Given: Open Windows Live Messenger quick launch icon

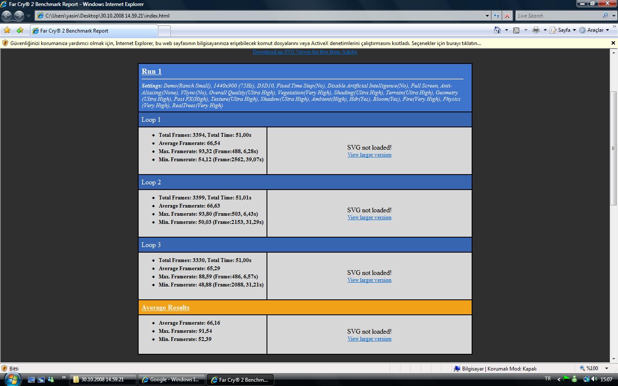Looking at the screenshot, I should (51, 380).
